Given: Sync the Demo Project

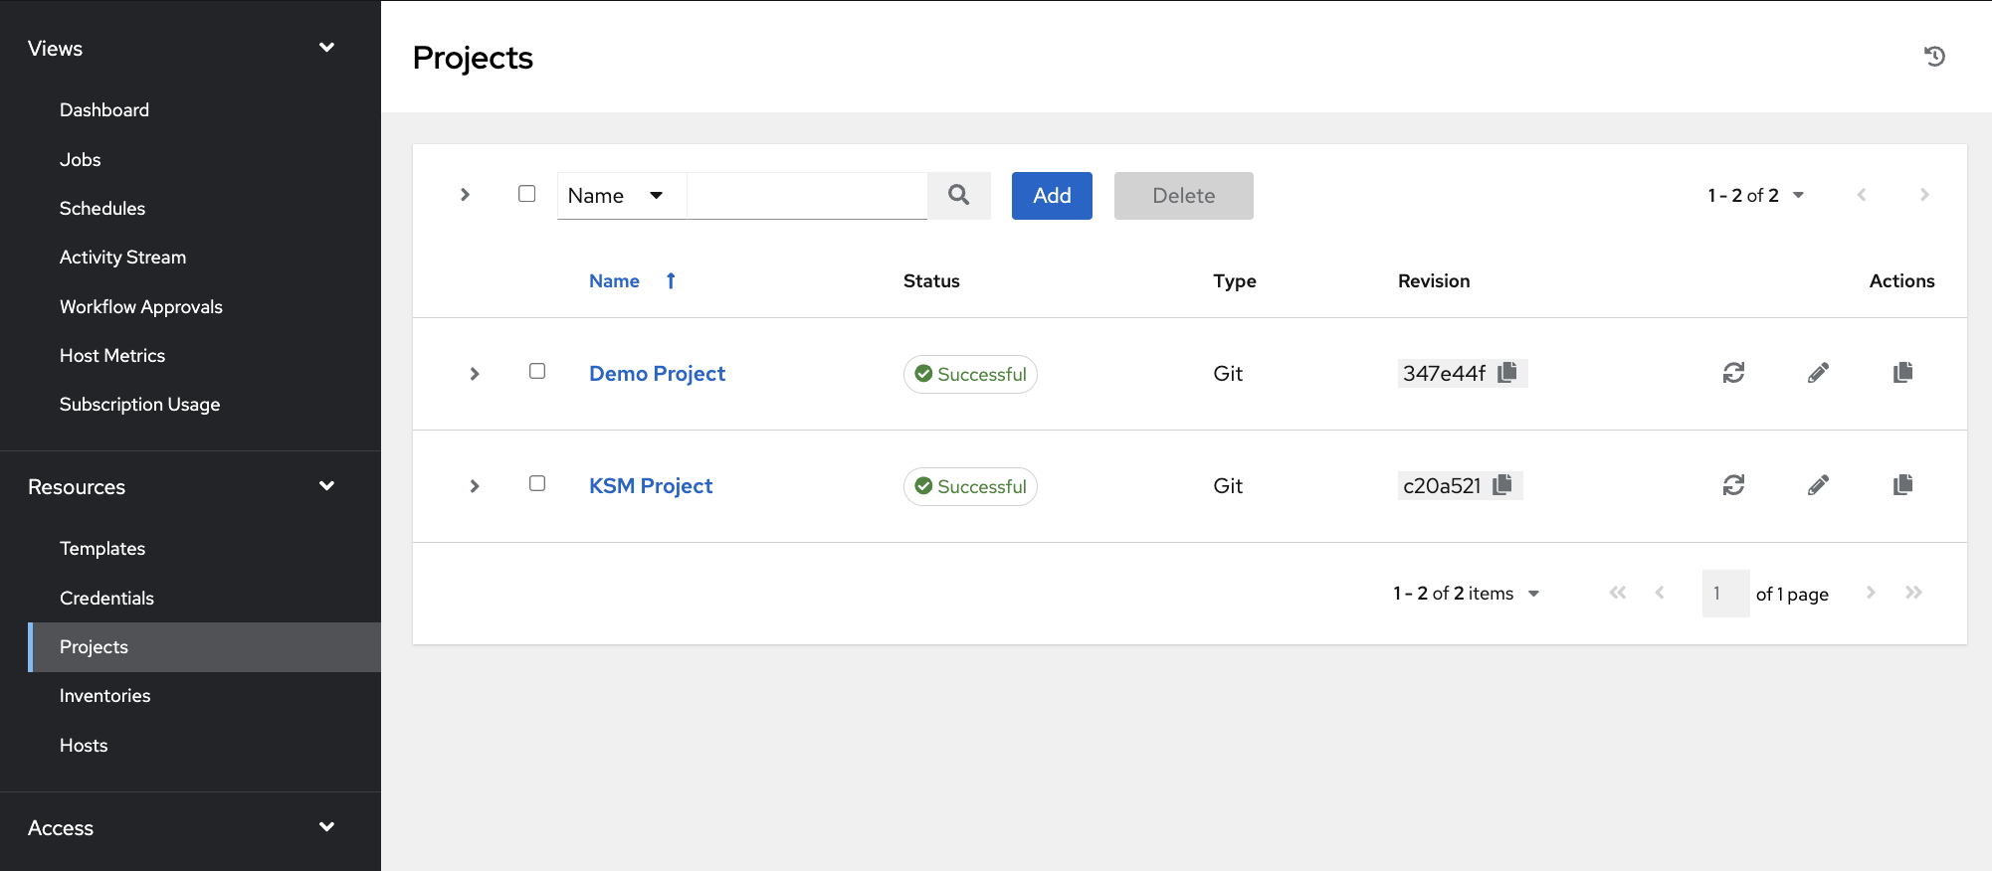Looking at the screenshot, I should (x=1733, y=373).
